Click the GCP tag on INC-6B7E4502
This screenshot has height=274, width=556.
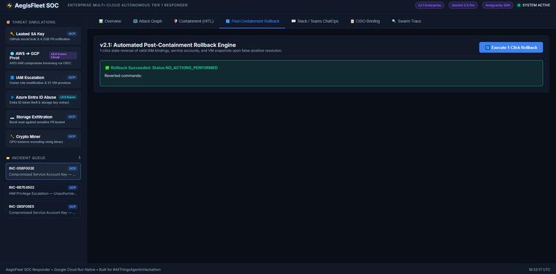tap(72, 188)
